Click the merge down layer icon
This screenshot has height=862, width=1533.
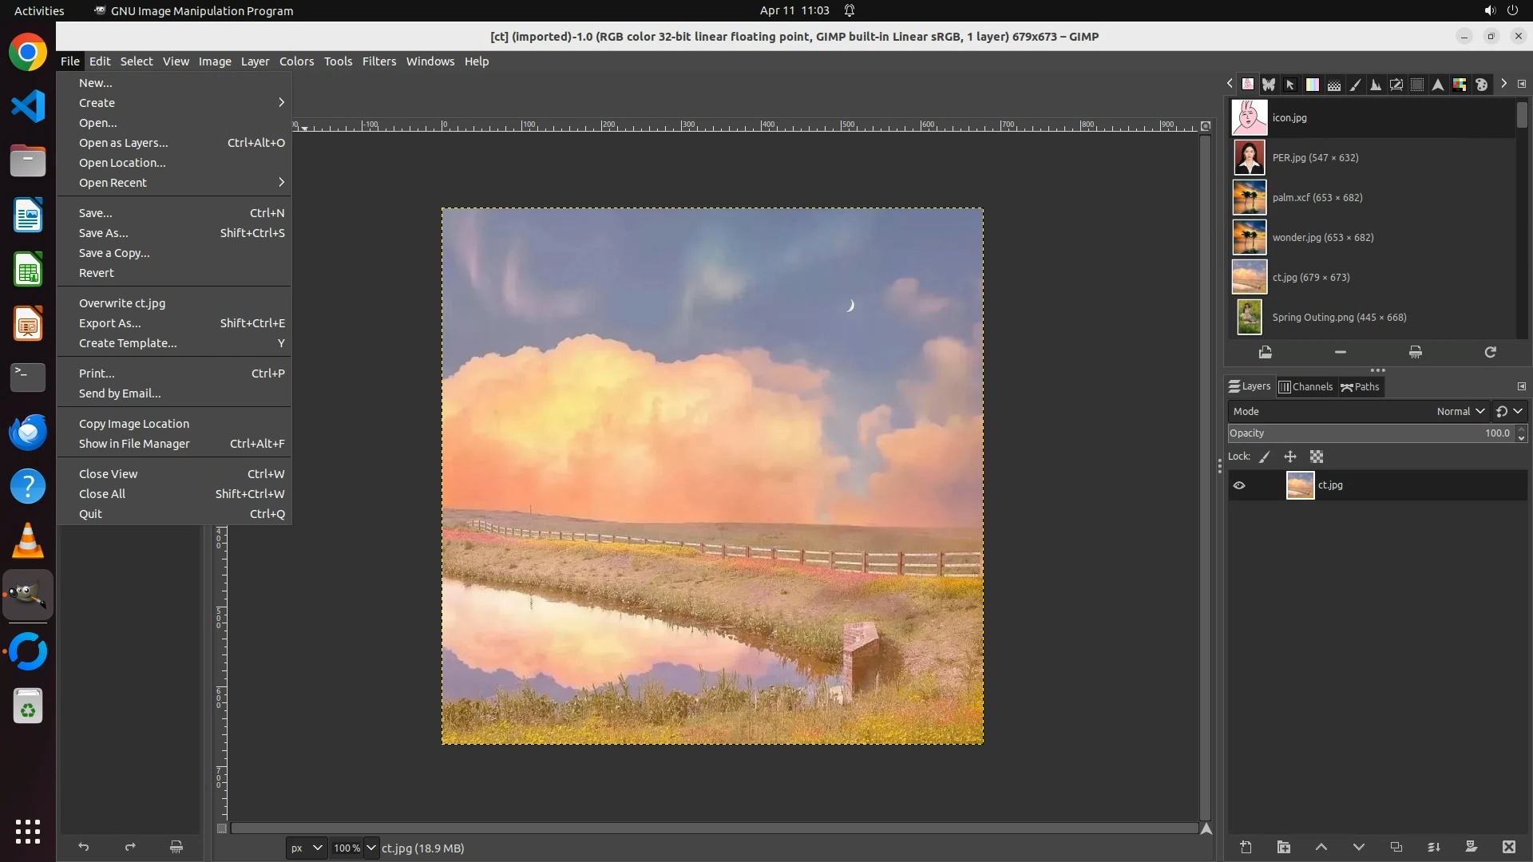(1433, 848)
